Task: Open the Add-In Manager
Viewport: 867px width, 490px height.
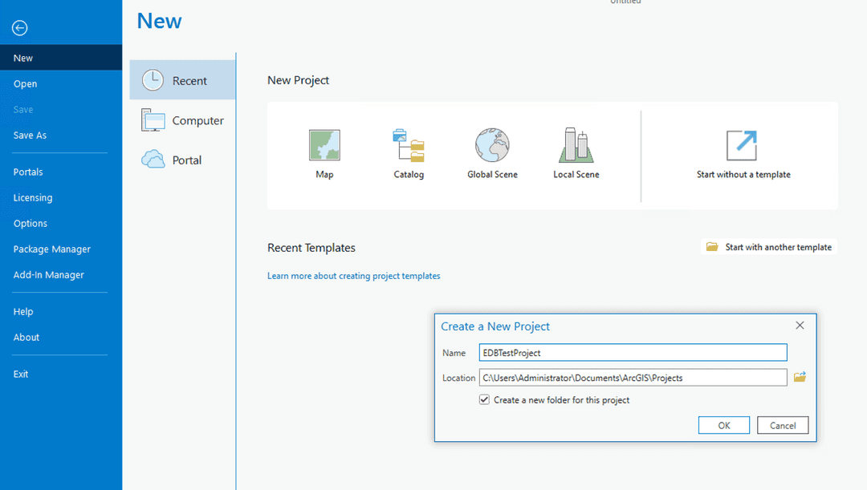Action: pyautogui.click(x=48, y=274)
